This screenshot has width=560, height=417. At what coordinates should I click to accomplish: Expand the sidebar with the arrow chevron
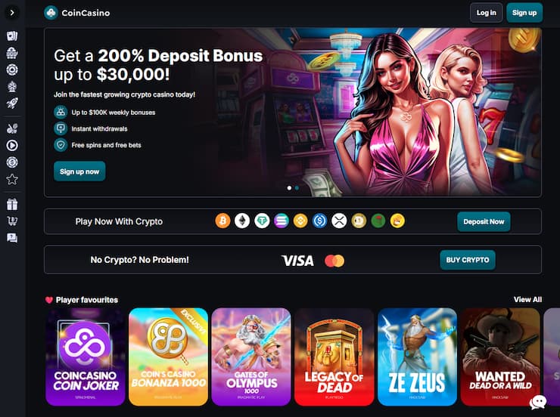coord(12,13)
